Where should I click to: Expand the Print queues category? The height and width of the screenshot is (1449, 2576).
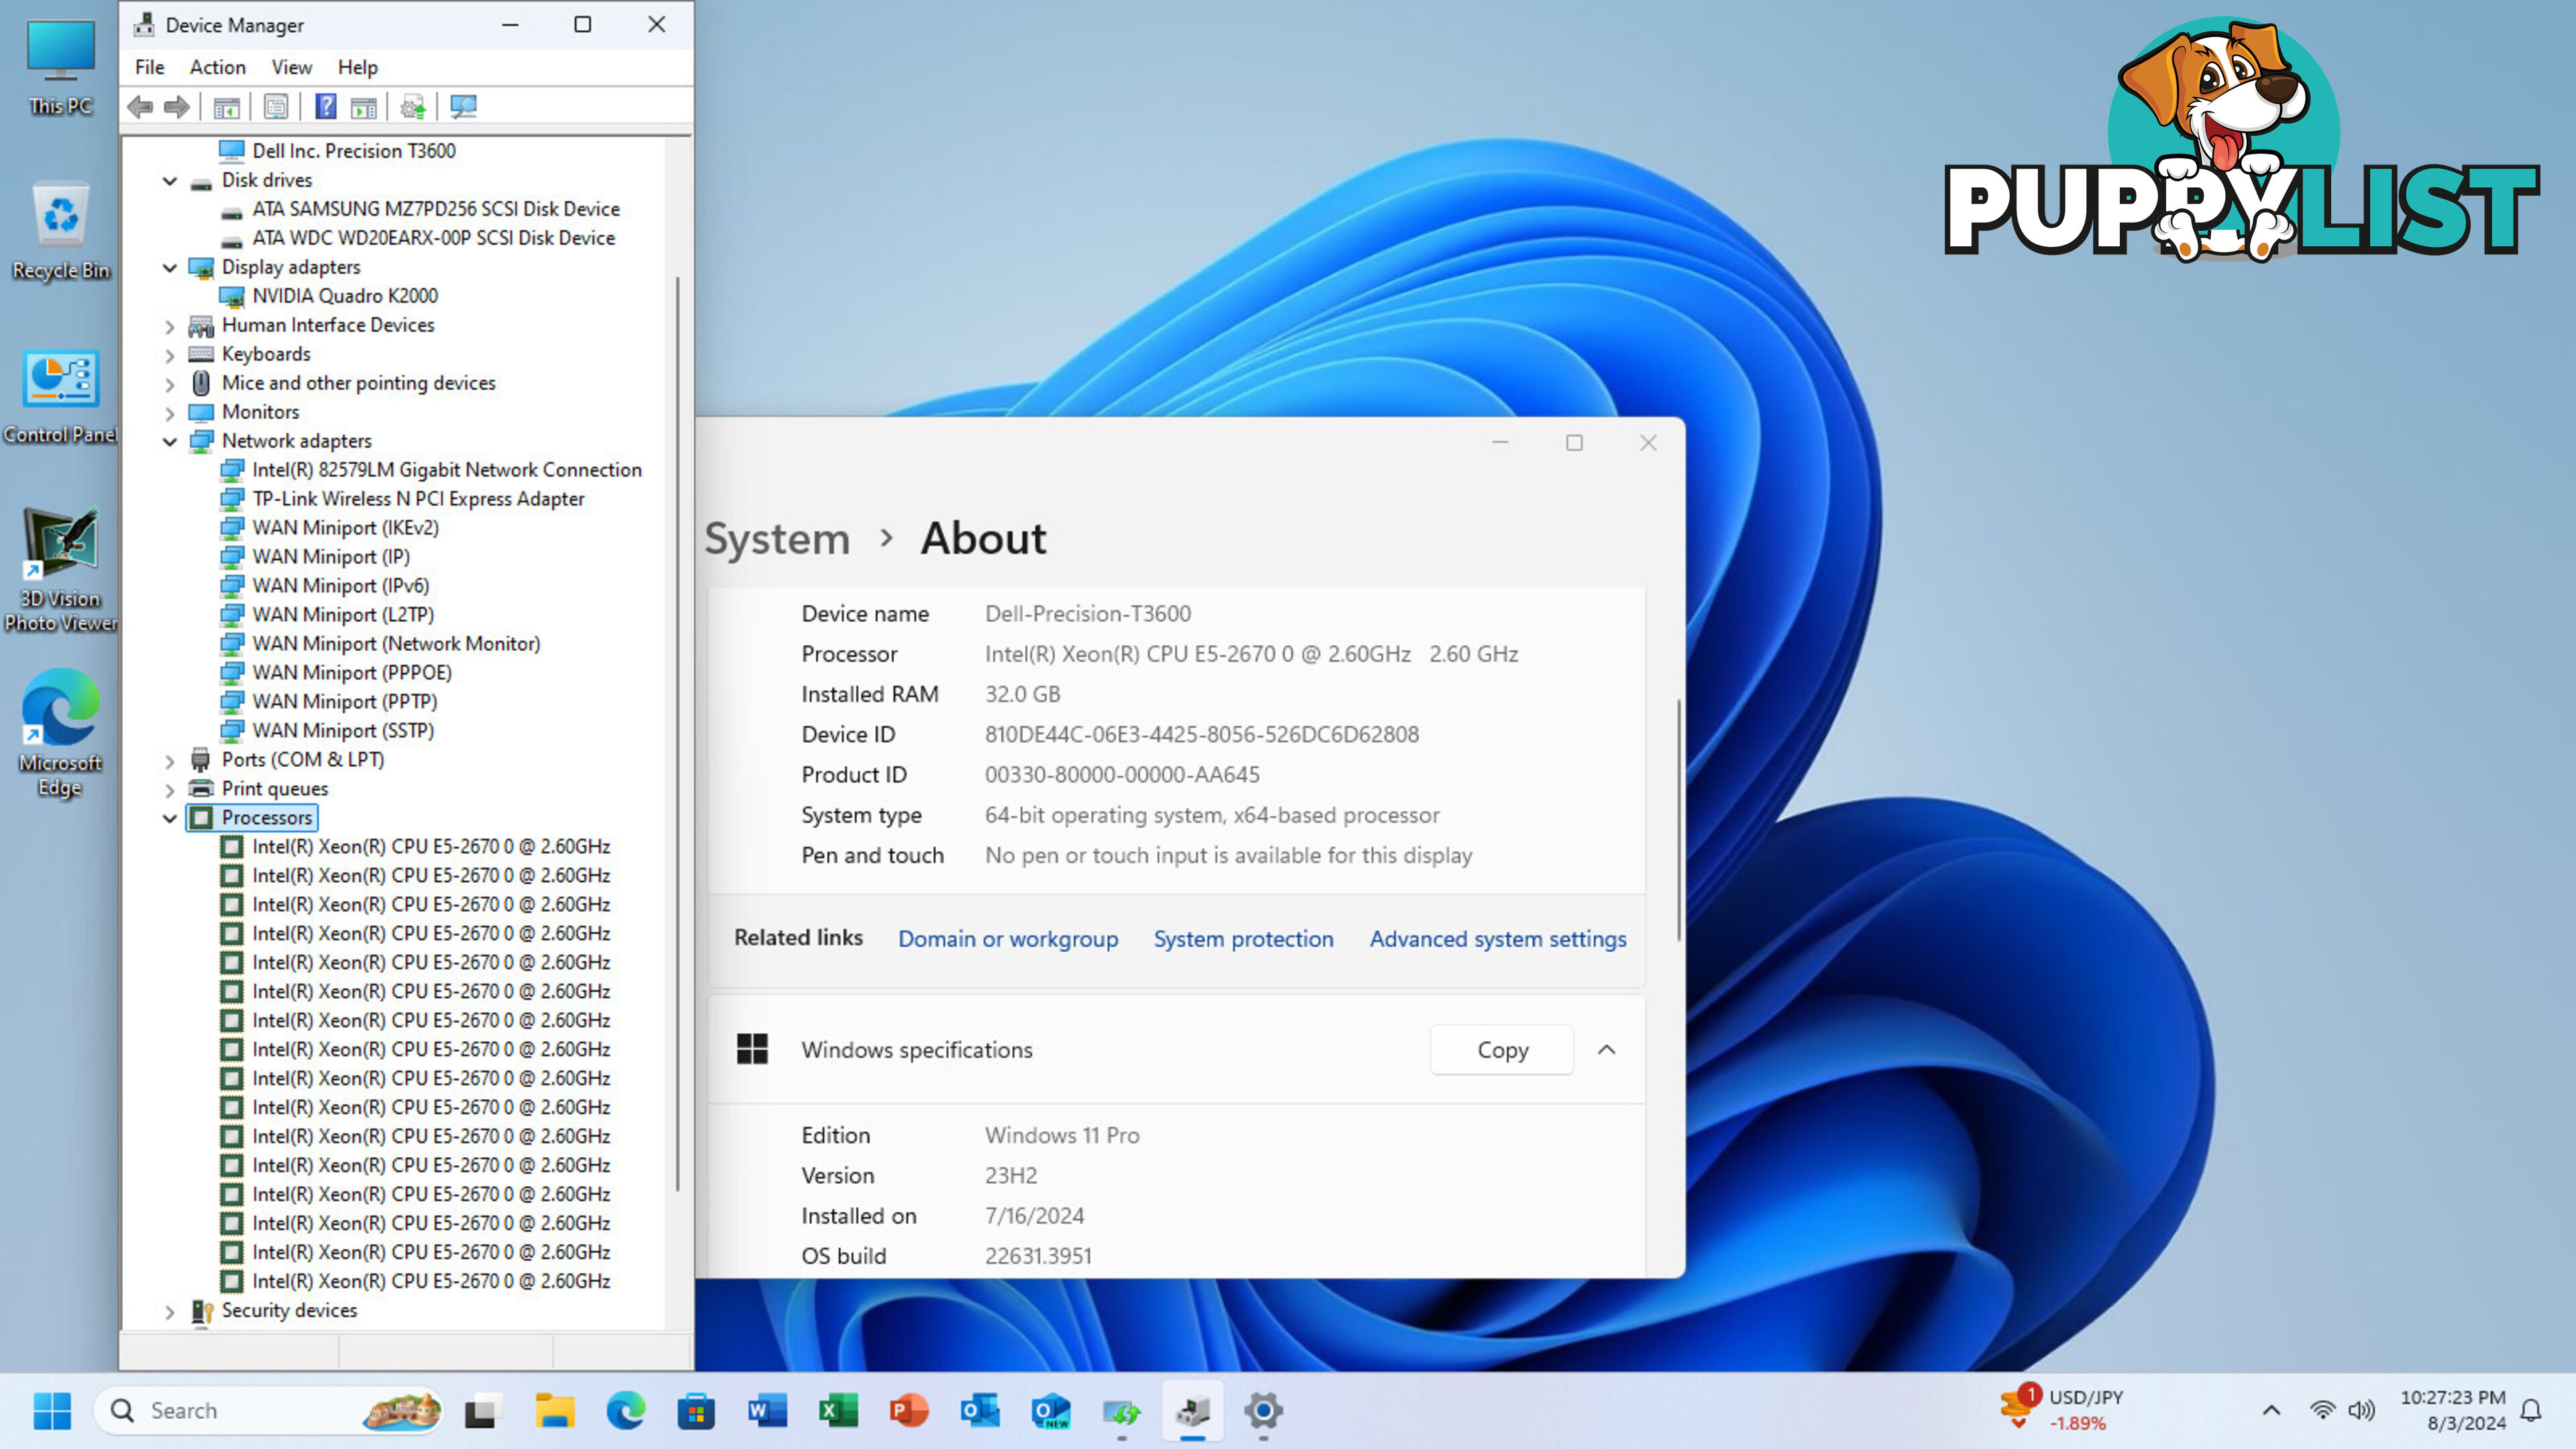(x=170, y=790)
